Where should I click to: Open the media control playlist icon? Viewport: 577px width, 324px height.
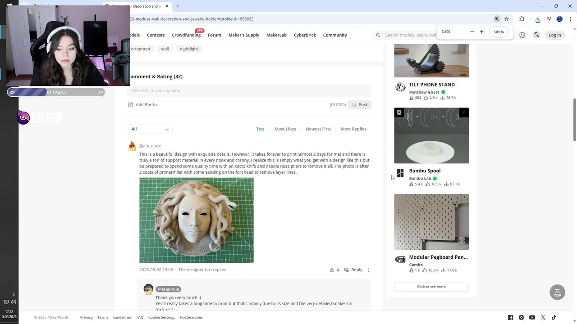coord(549,19)
